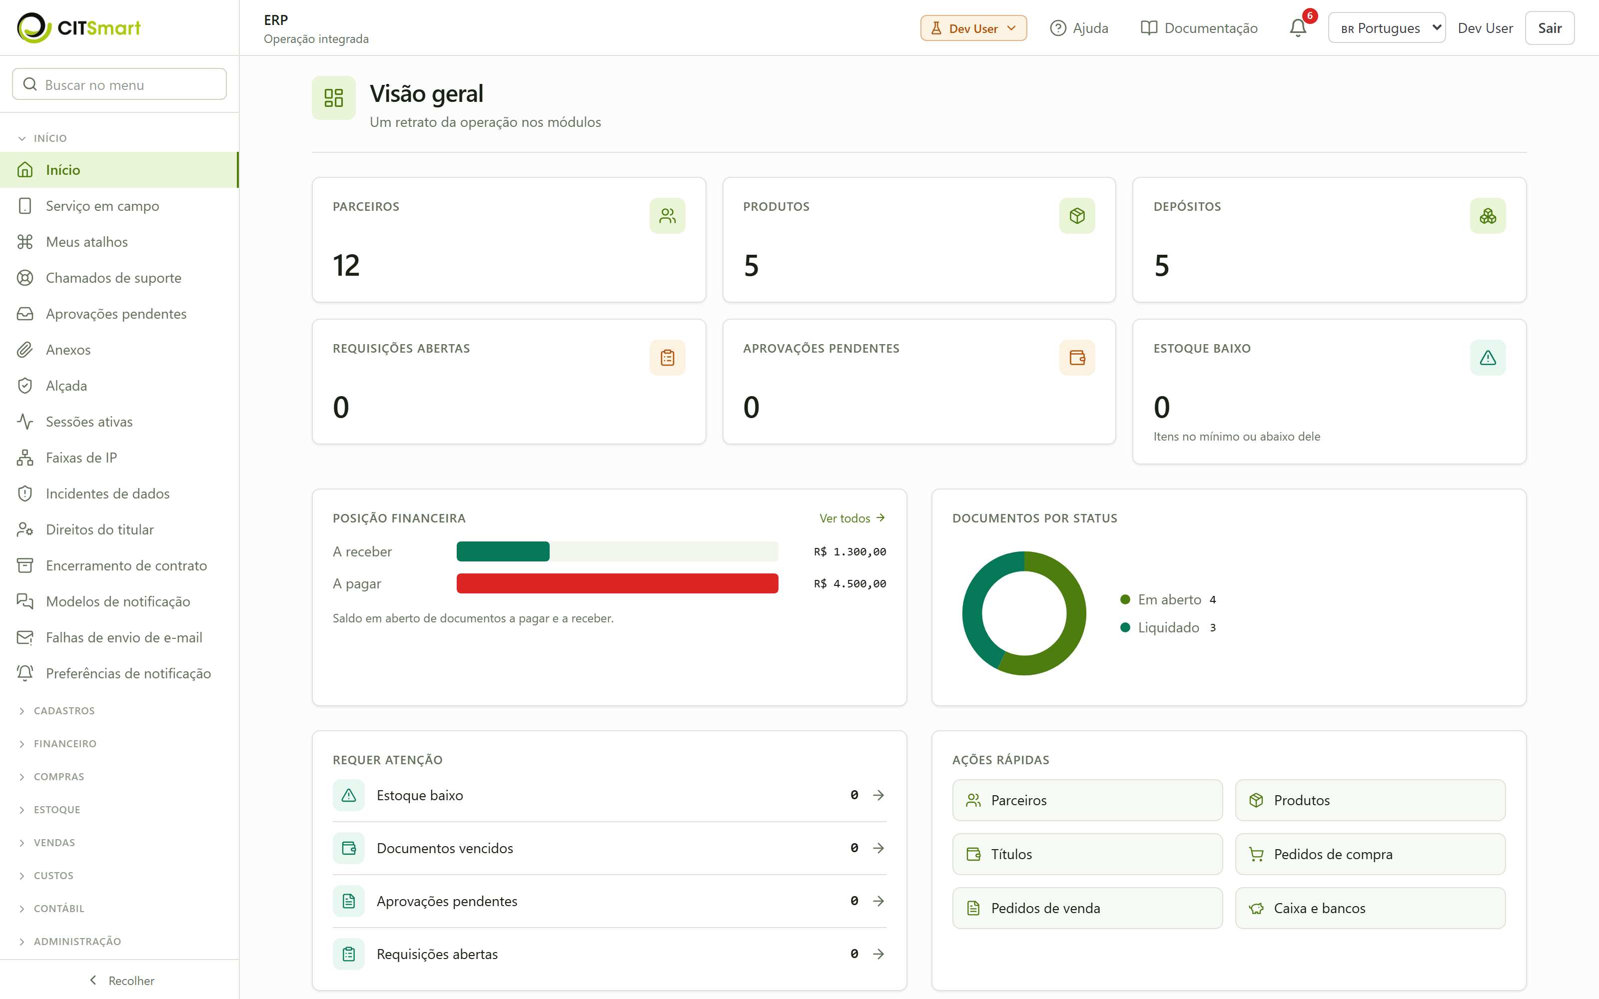This screenshot has height=999, width=1599.
Task: Click the Produtos card box icon
Action: coord(1077,215)
